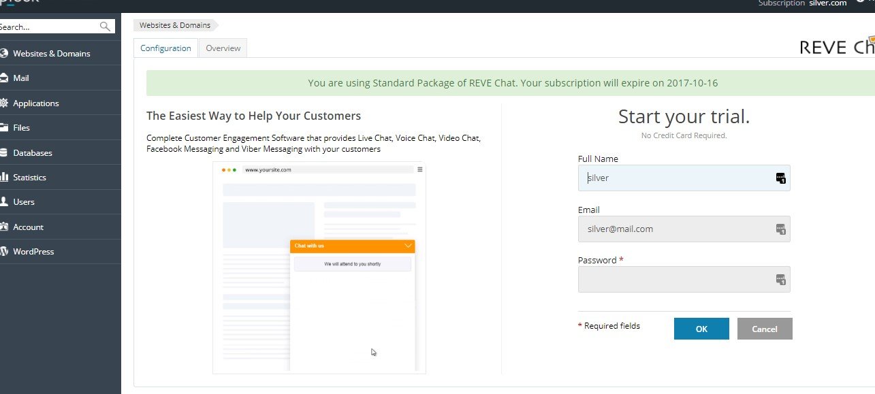This screenshot has height=394, width=875.
Task: Open the Databases section
Action: coord(32,153)
